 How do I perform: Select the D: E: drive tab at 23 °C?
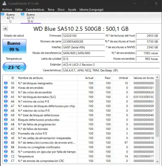point(31,18)
